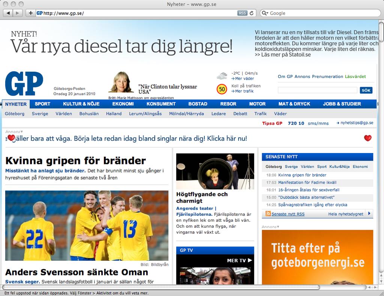Click the nyhetstips@gp.se email link
Viewport: 384px width, 296px height.
click(357, 123)
